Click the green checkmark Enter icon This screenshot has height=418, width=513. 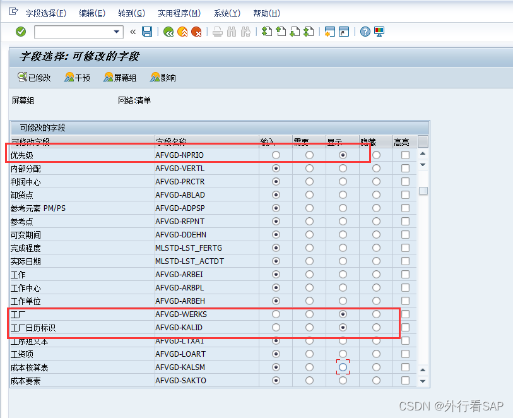[x=21, y=32]
